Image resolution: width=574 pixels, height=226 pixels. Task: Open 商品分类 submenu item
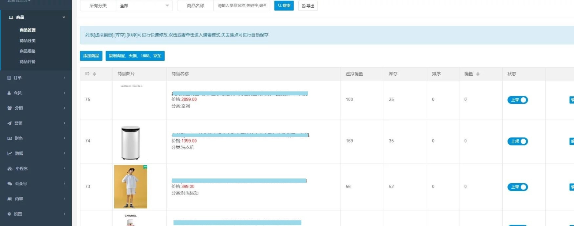[27, 41]
